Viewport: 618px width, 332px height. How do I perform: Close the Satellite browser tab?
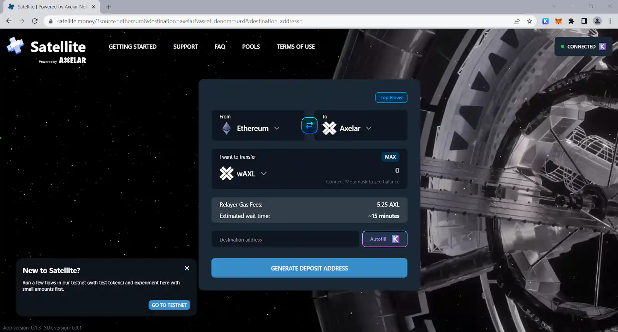click(x=93, y=7)
